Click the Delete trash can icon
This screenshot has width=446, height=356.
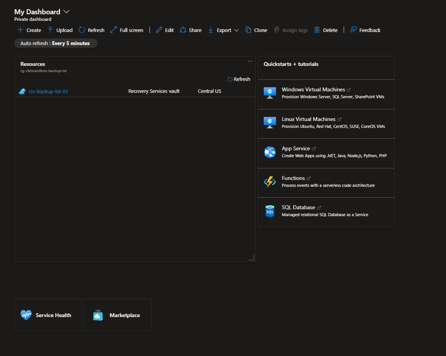[317, 30]
